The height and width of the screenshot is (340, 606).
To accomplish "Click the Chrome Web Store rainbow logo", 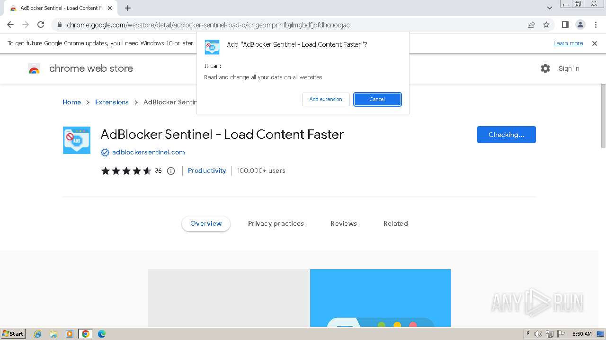I will tap(34, 69).
